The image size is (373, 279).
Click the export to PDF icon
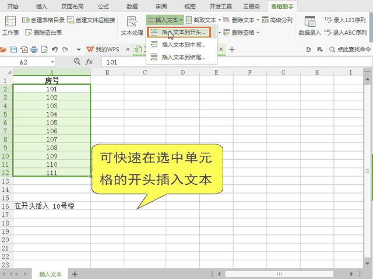coord(24,49)
